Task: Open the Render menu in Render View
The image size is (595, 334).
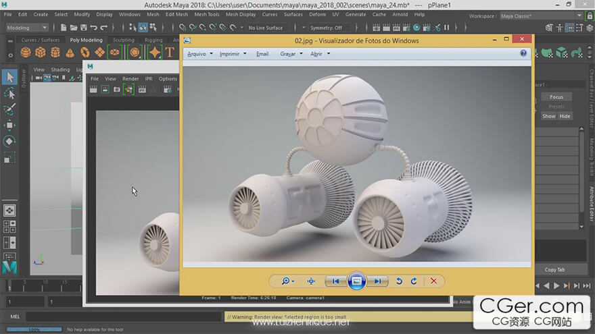Action: click(x=130, y=79)
